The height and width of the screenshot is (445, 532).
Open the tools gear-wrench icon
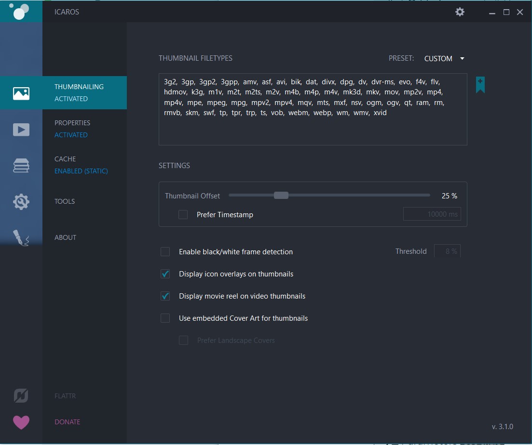point(21,202)
